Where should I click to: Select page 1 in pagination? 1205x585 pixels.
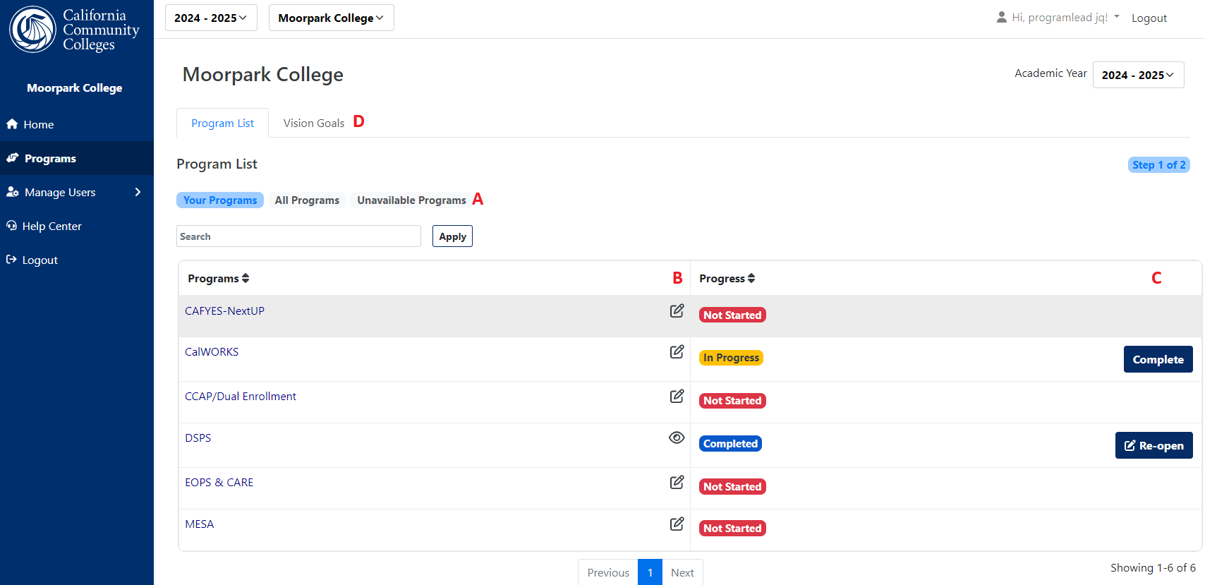point(650,572)
